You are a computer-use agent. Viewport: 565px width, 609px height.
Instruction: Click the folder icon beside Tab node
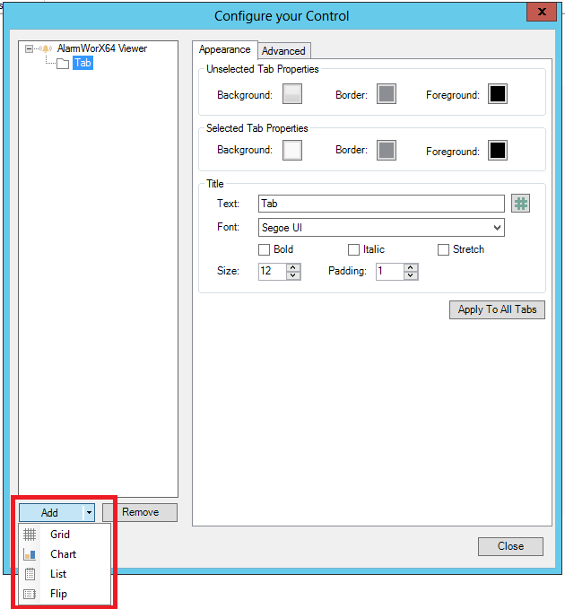point(63,63)
